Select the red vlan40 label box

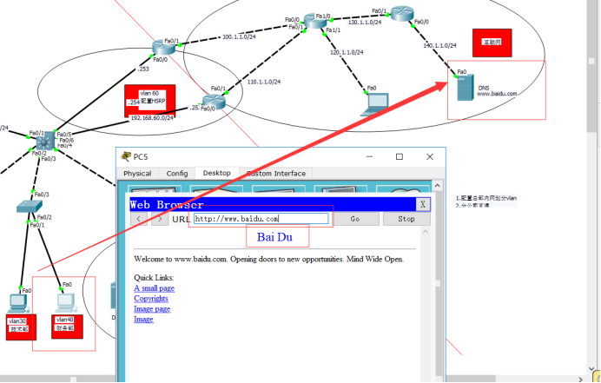pyautogui.click(x=67, y=327)
